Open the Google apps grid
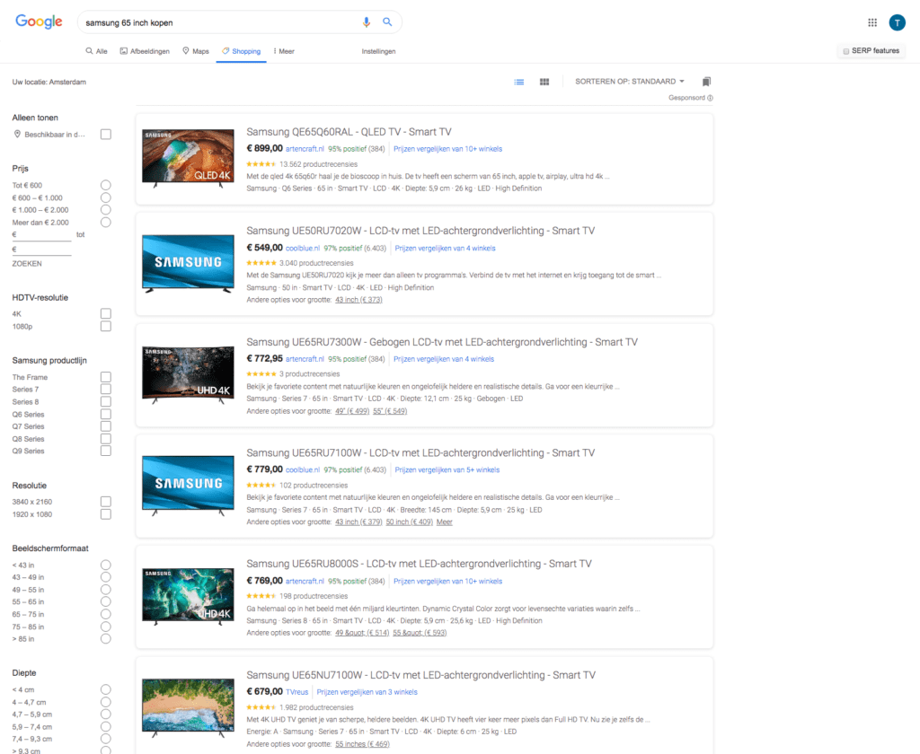The height and width of the screenshot is (754, 920). [872, 22]
